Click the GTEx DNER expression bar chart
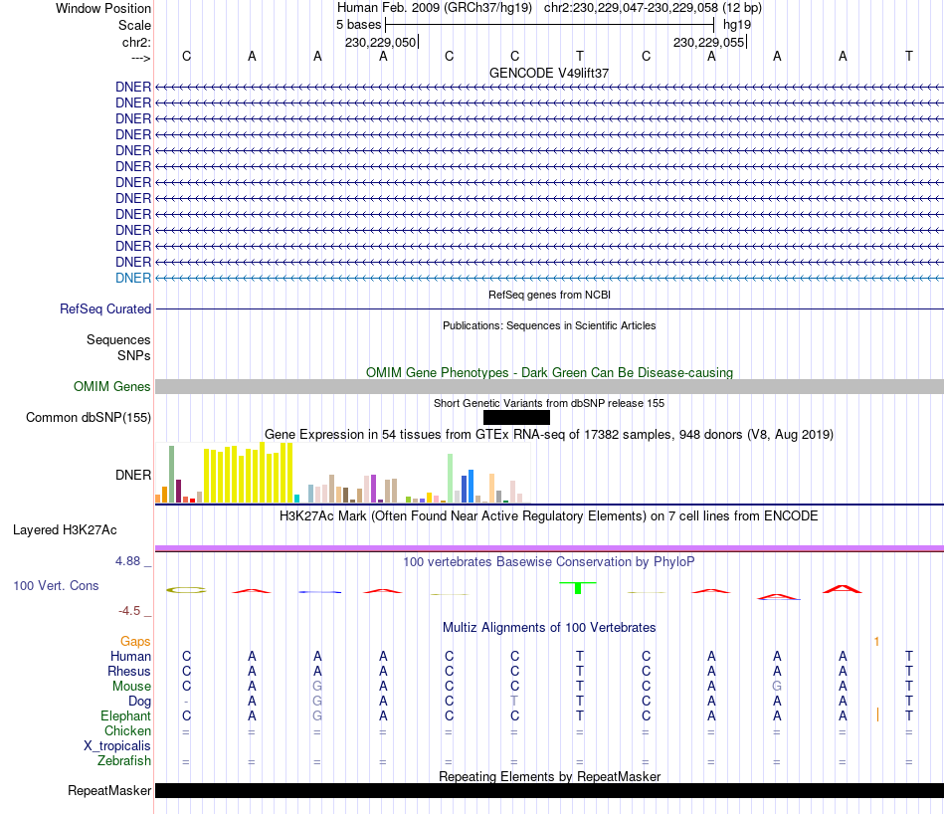This screenshot has width=945, height=814. click(343, 473)
